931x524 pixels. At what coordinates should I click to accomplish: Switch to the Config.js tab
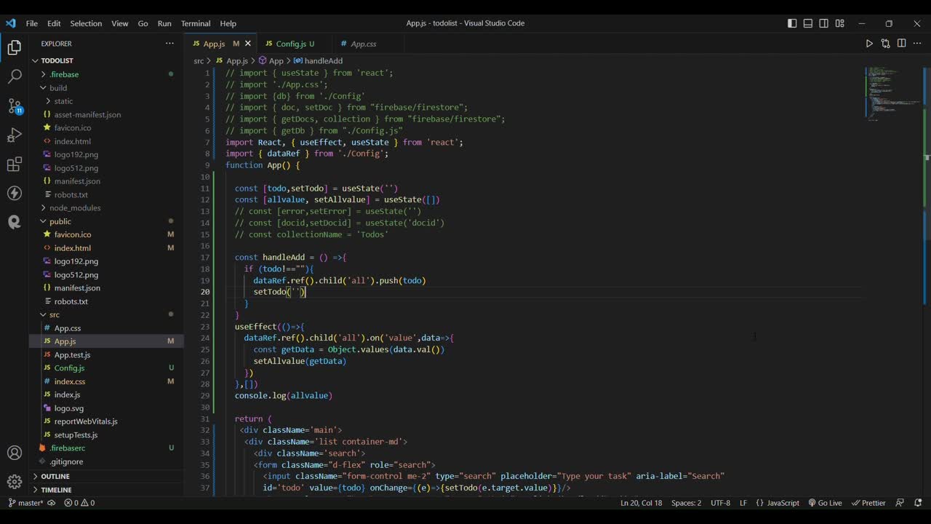(x=295, y=44)
